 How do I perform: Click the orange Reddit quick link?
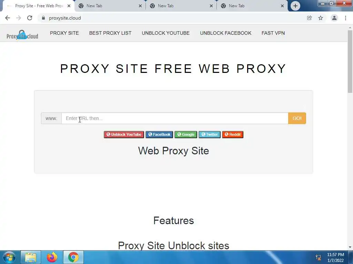click(233, 134)
